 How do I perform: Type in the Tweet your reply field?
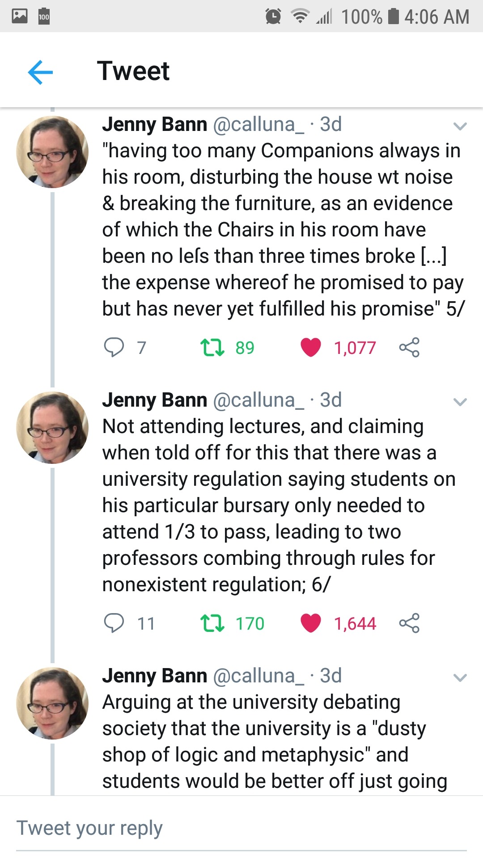tap(241, 828)
